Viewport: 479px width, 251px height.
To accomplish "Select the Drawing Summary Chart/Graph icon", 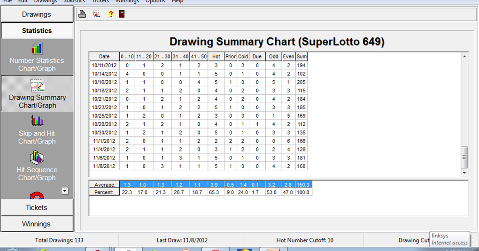I will click(x=37, y=86).
